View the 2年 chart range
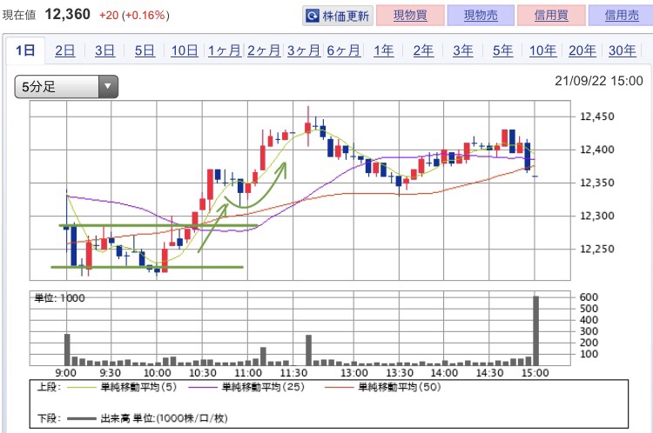 coord(423,50)
